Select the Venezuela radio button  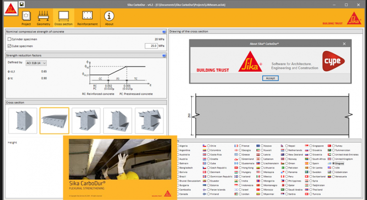(334, 176)
